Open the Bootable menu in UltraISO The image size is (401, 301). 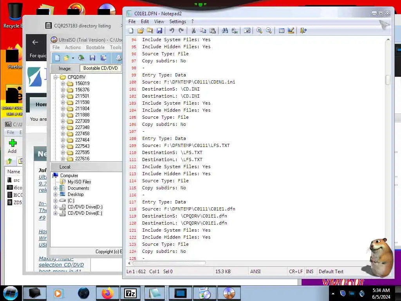(95, 47)
